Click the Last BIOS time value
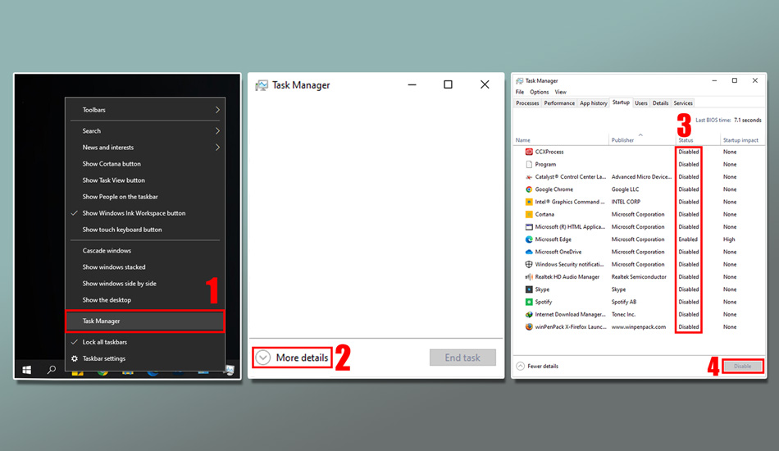The image size is (779, 451). pos(747,121)
